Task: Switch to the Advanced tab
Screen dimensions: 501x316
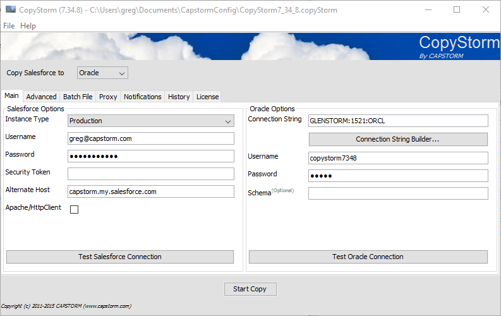Action: pos(41,97)
